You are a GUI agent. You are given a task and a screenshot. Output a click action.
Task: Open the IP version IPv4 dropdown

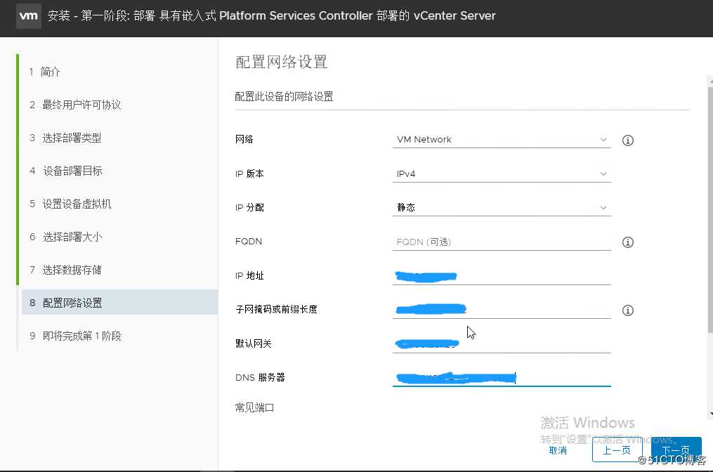click(x=502, y=173)
